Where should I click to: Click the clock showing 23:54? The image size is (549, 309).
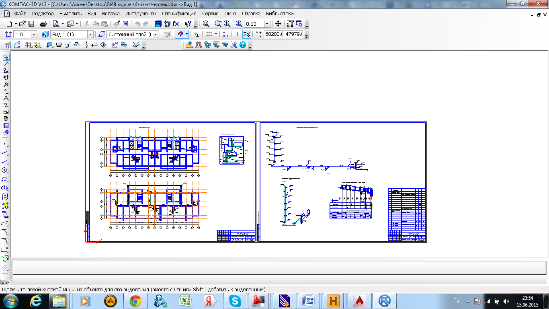tap(528, 298)
